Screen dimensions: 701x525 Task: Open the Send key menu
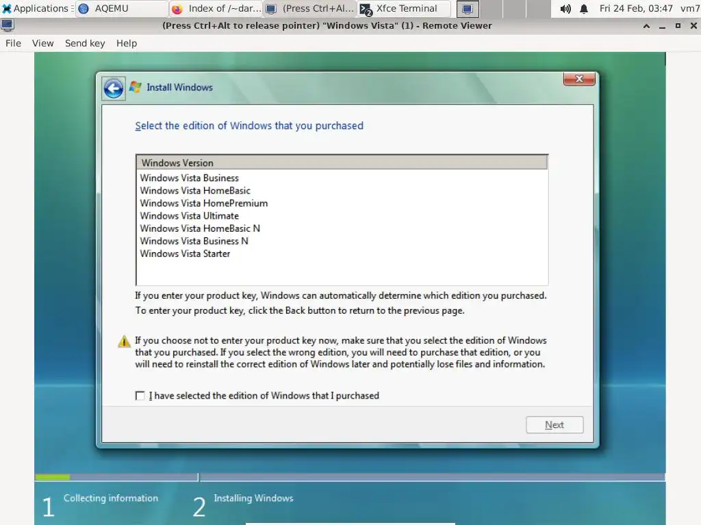tap(85, 43)
